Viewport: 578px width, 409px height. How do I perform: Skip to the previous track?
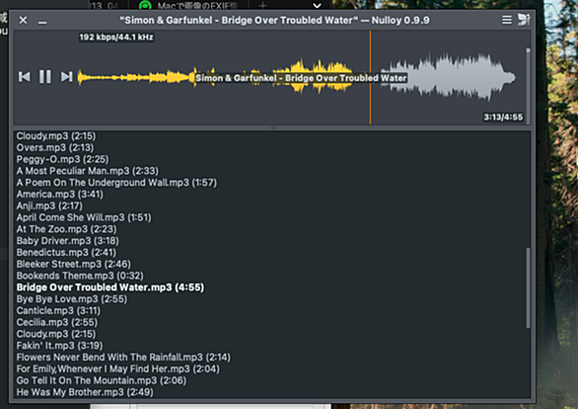(x=25, y=77)
